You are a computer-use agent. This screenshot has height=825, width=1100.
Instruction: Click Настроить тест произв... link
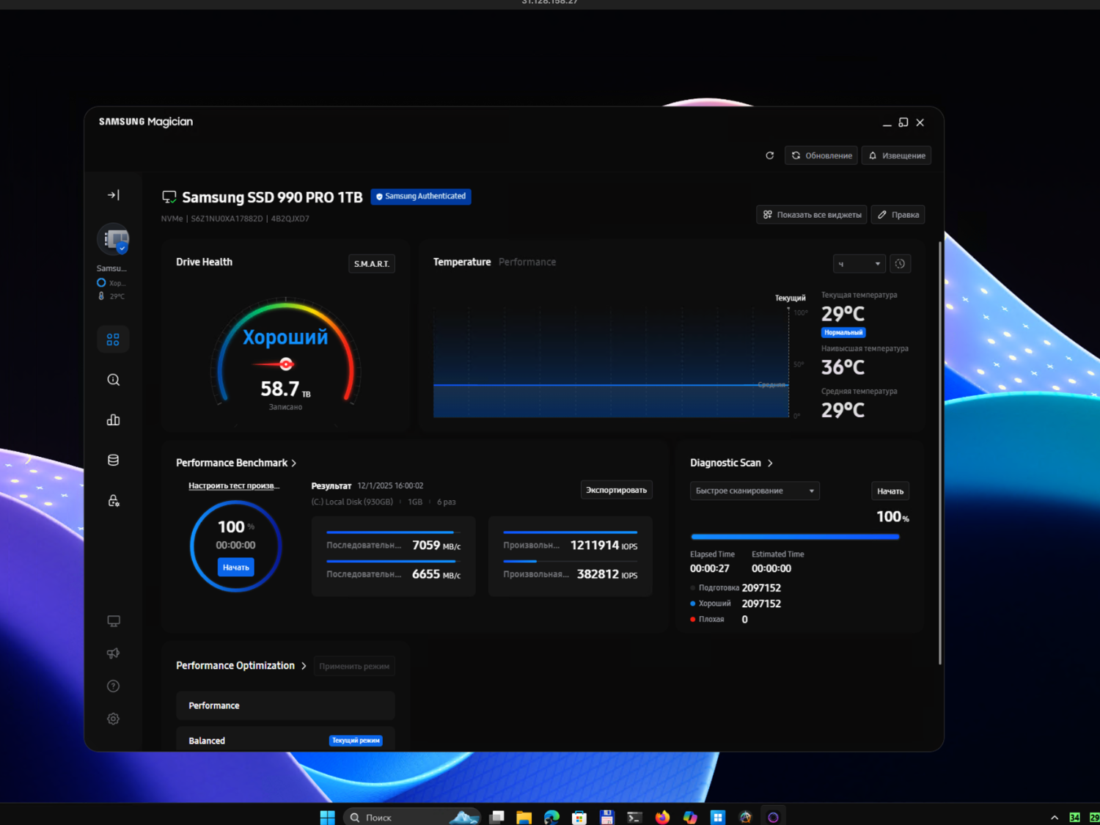pos(234,485)
